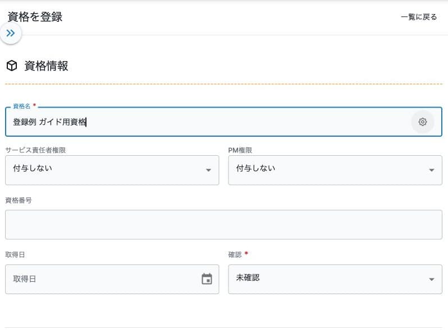Click the gear icon in 資格名 field
Viewport: 448px width, 330px height.
click(x=423, y=122)
